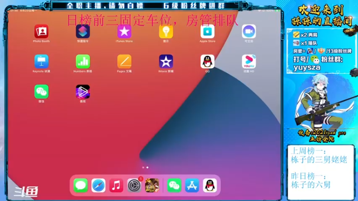Click the 上周榜一 heading text
Image resolution: width=358 pixels, height=201 pixels.
pyautogui.click(x=308, y=151)
